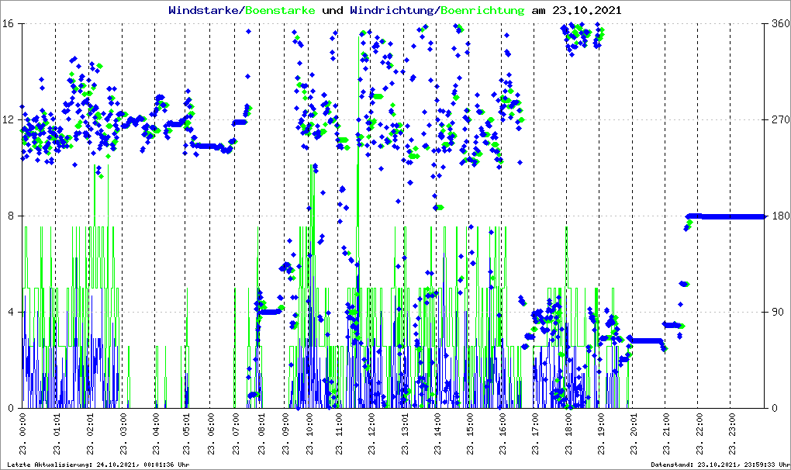The height and width of the screenshot is (470, 791).
Task: Click left axis value '8'
Action: pyautogui.click(x=11, y=216)
